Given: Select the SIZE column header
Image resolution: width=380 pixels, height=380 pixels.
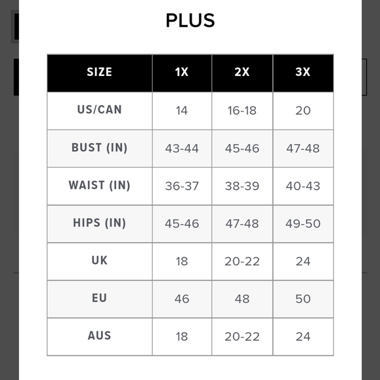Looking at the screenshot, I should coord(100,73).
